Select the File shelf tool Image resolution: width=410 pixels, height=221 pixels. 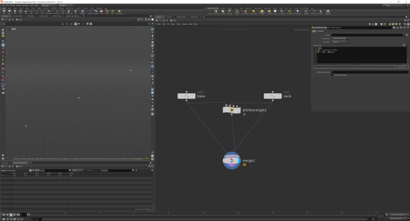(102, 11)
